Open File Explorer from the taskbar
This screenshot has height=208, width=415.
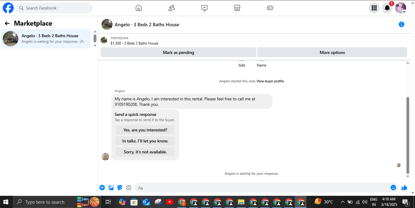241,202
